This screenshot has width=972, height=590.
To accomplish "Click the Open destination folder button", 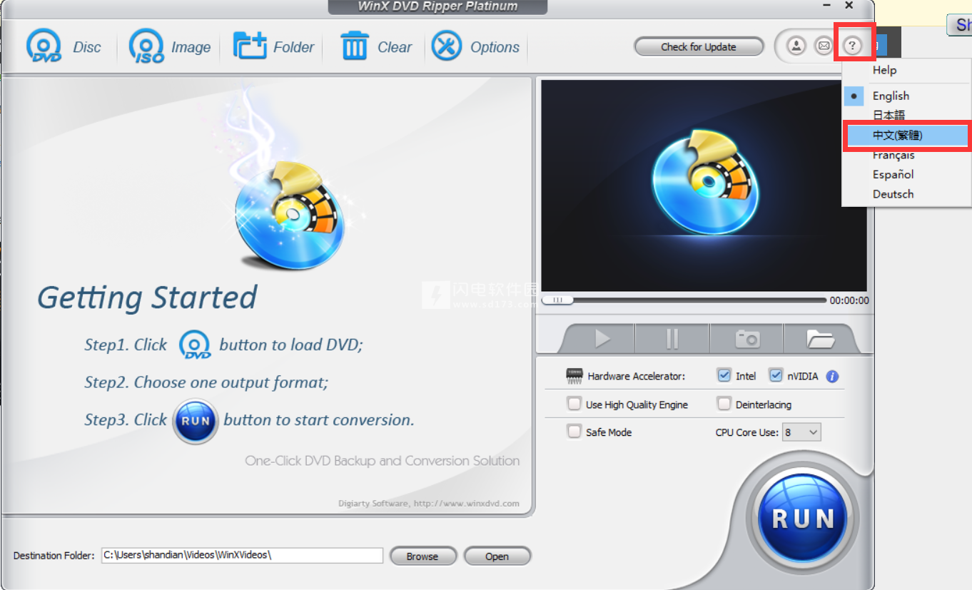I will tap(497, 556).
